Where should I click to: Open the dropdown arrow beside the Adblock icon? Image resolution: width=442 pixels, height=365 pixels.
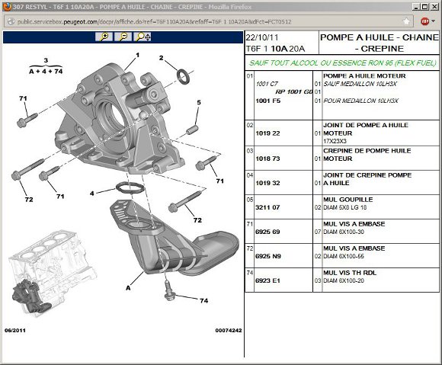pos(433,21)
